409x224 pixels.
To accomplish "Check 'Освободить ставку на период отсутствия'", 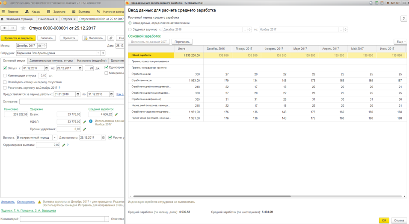I will pos(5,82).
